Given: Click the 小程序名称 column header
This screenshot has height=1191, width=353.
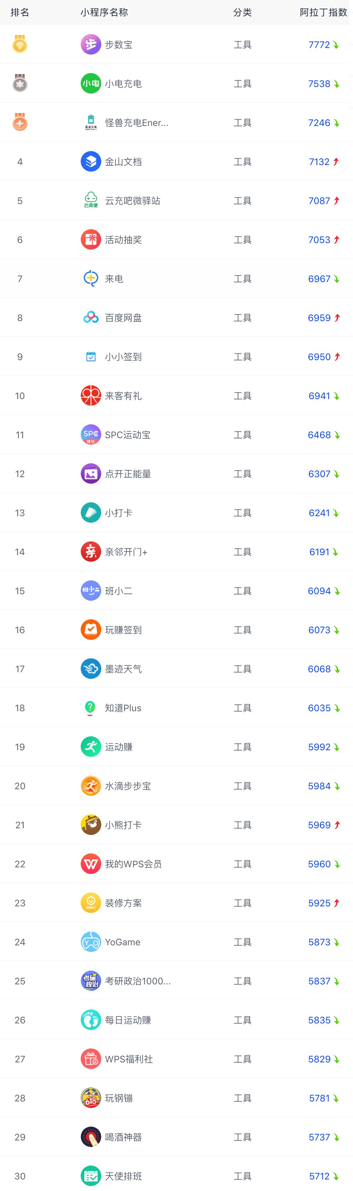Looking at the screenshot, I should (x=104, y=13).
